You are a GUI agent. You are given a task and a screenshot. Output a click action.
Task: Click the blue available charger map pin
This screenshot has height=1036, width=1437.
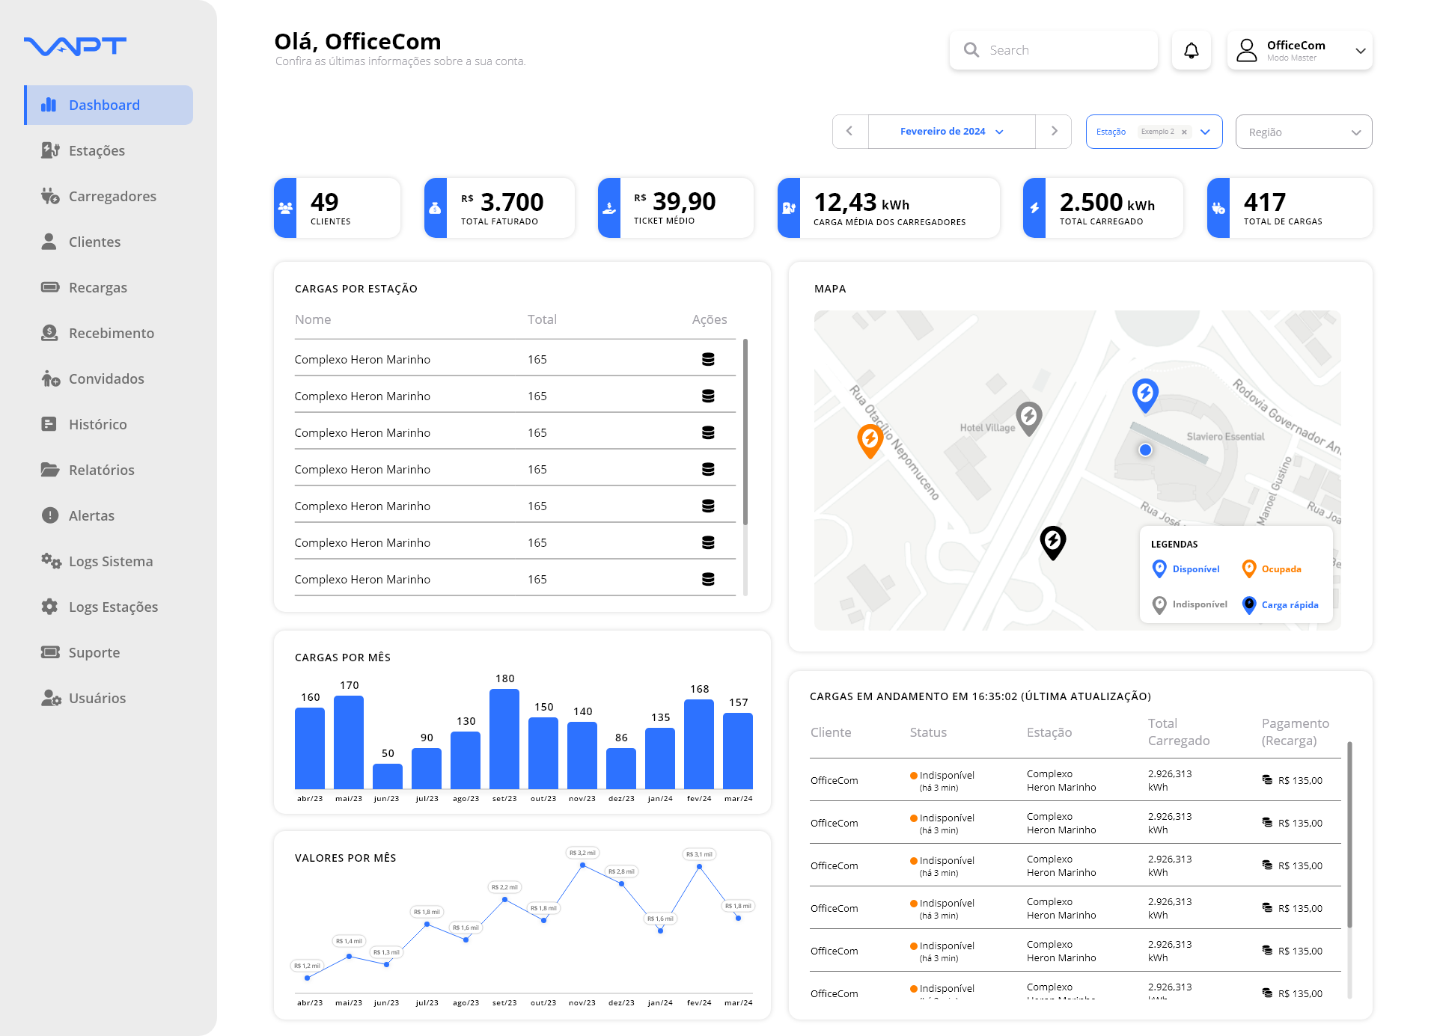pyautogui.click(x=1144, y=393)
